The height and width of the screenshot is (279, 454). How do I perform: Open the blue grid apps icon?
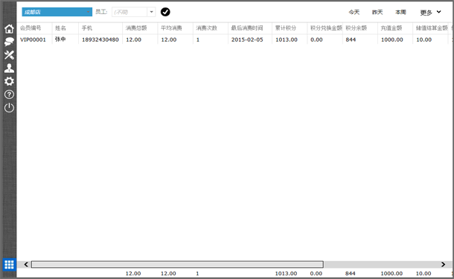coord(9,265)
